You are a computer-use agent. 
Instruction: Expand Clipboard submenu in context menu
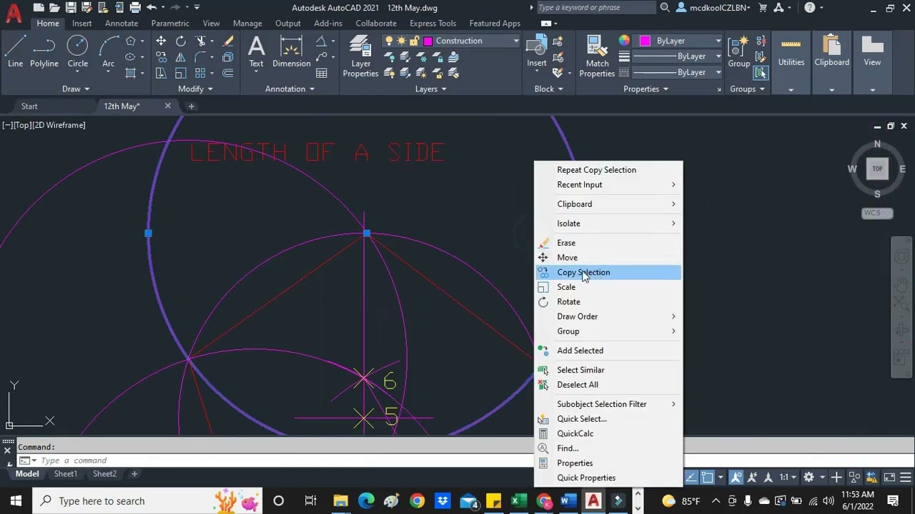608,204
